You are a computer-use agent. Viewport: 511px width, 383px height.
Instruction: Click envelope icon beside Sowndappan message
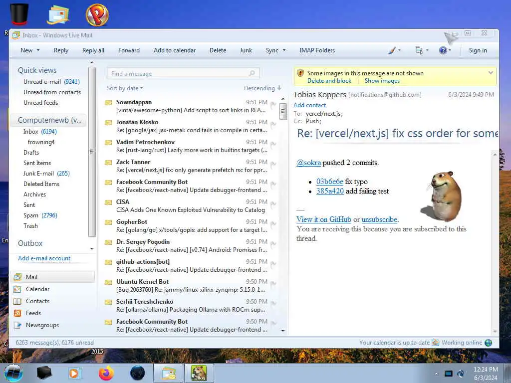[x=108, y=103]
